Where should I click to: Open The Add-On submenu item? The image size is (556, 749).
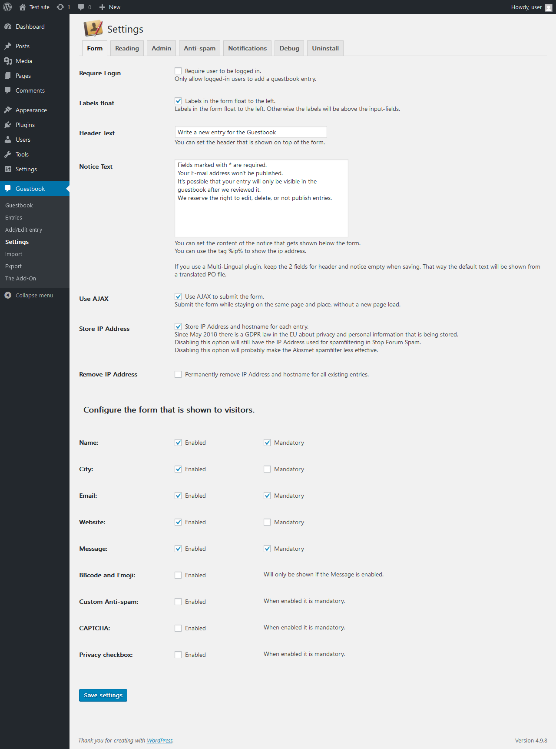pos(20,278)
